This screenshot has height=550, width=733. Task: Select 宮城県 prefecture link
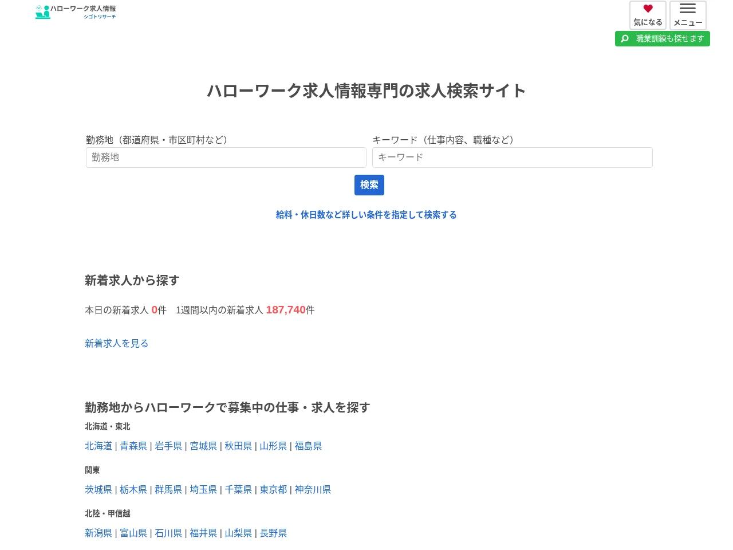[203, 446]
